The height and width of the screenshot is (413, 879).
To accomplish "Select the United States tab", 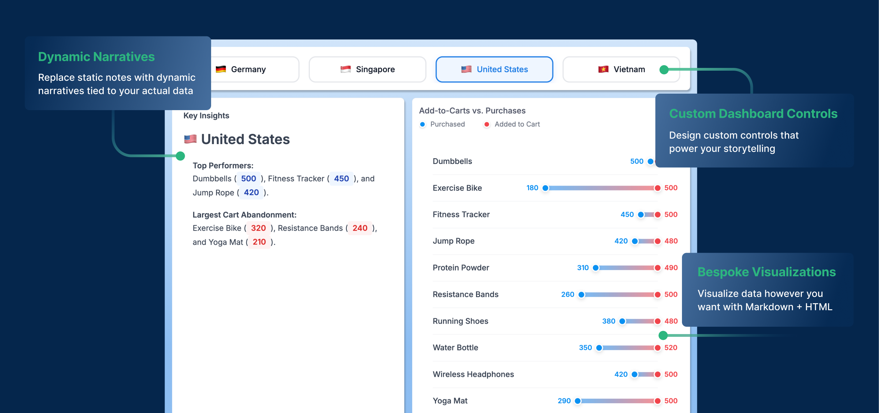I will tap(494, 69).
